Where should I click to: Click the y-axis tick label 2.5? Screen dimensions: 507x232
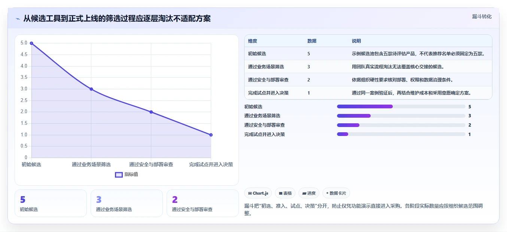[24, 100]
